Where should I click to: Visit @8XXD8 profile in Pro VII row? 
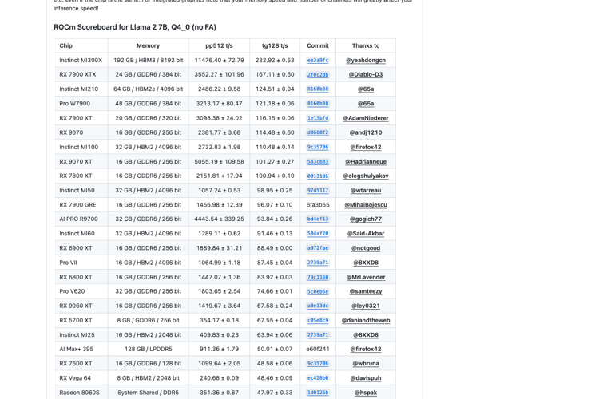366,263
